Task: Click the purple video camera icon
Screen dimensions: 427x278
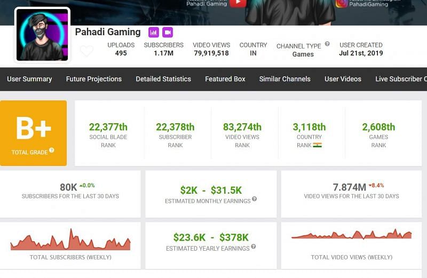Action: 168,32
